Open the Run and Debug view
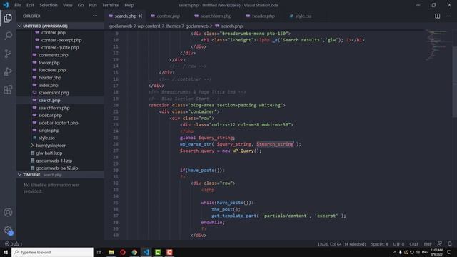457x257 pixels. tap(8, 71)
